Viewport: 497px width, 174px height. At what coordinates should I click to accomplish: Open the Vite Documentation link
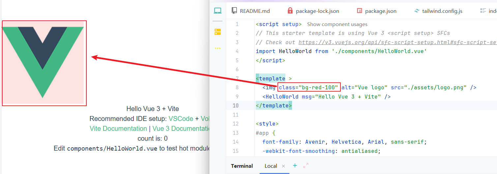[118, 129]
